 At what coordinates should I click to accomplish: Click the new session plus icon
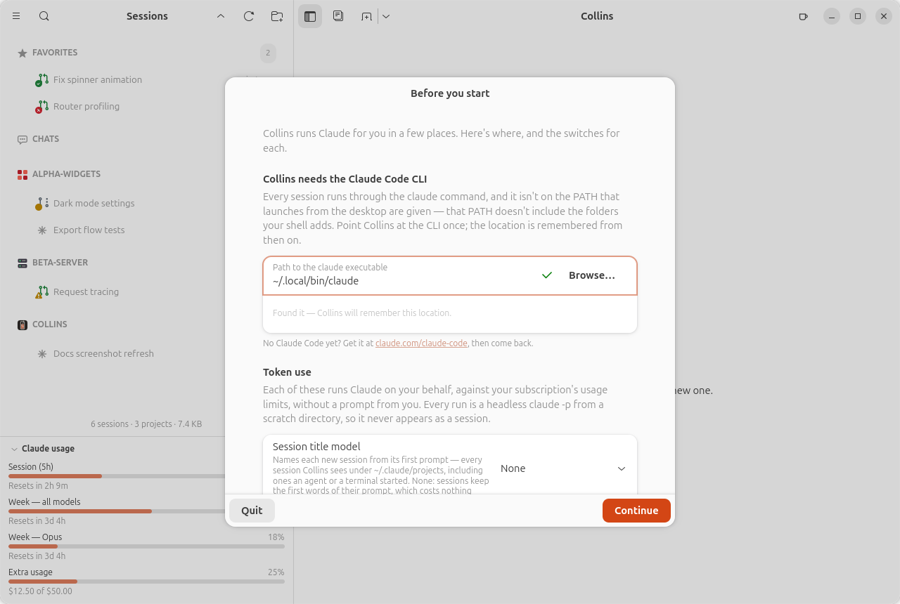tap(366, 16)
